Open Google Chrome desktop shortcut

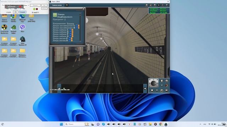pos(13,18)
